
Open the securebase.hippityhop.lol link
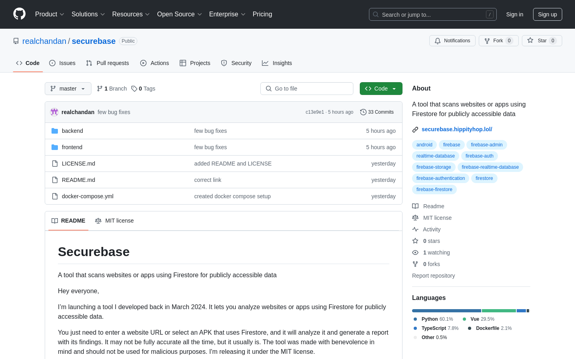point(457,129)
